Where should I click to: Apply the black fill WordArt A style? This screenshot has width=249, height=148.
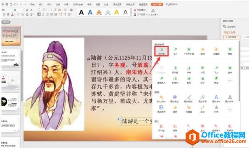tap(81, 12)
